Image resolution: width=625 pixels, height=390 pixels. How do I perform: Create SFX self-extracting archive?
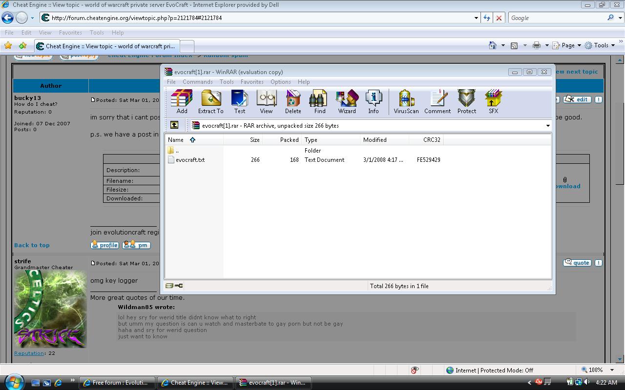coord(493,102)
